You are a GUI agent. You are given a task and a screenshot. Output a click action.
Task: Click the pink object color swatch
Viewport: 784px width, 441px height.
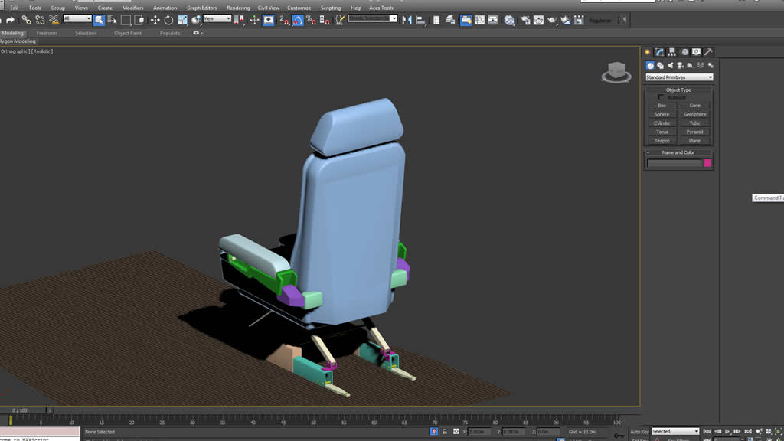(707, 163)
